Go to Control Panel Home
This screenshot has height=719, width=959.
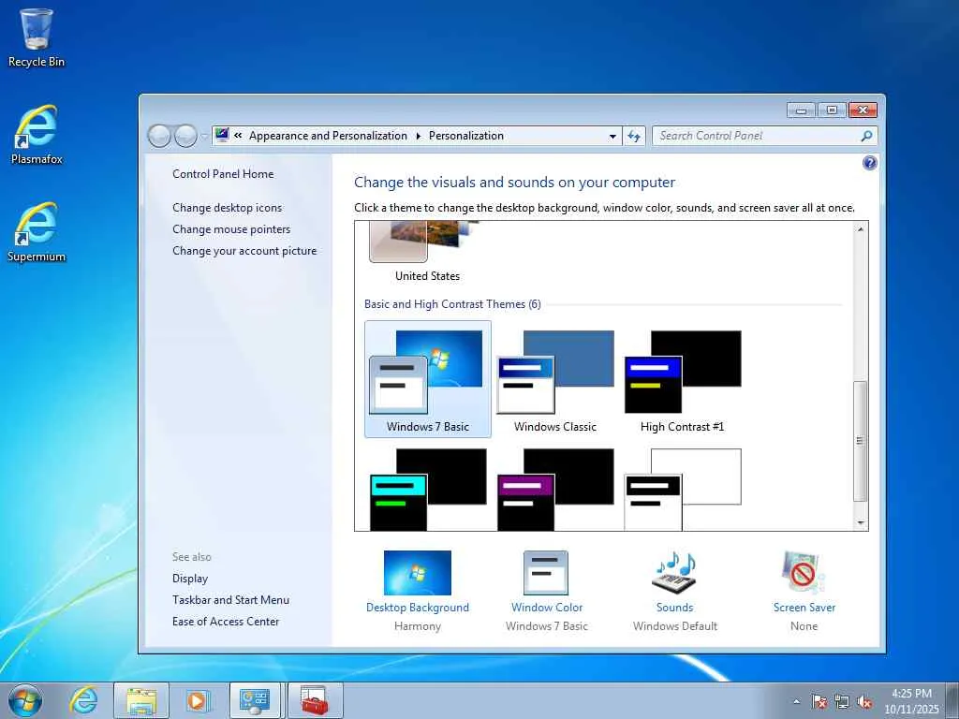223,174
